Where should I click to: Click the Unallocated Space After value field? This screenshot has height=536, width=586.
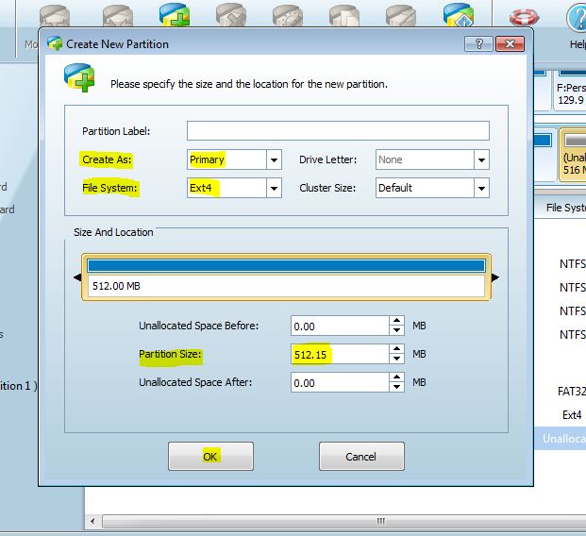pos(340,382)
